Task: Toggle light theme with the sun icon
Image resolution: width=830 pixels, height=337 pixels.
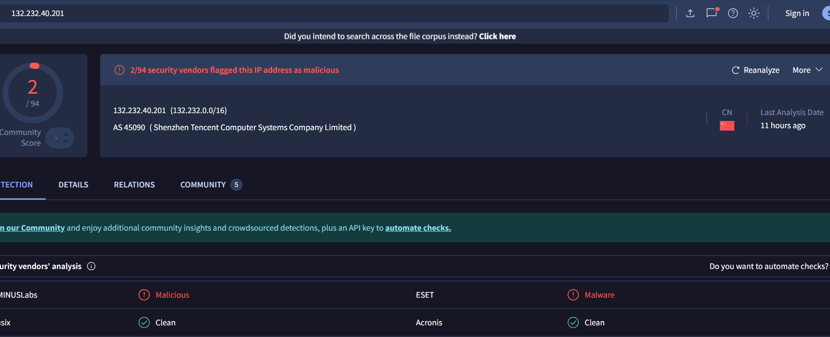Action: click(x=754, y=13)
